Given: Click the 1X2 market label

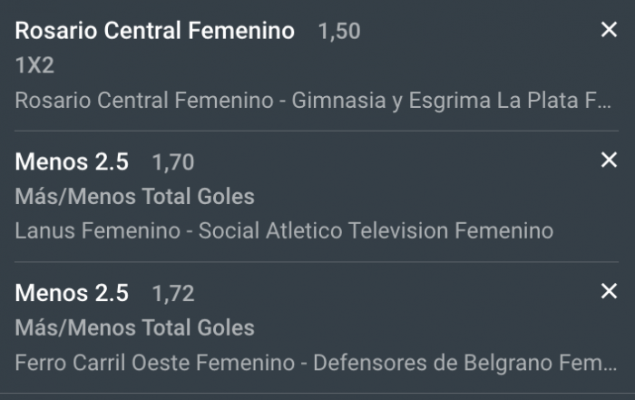Looking at the screenshot, I should pyautogui.click(x=34, y=65).
